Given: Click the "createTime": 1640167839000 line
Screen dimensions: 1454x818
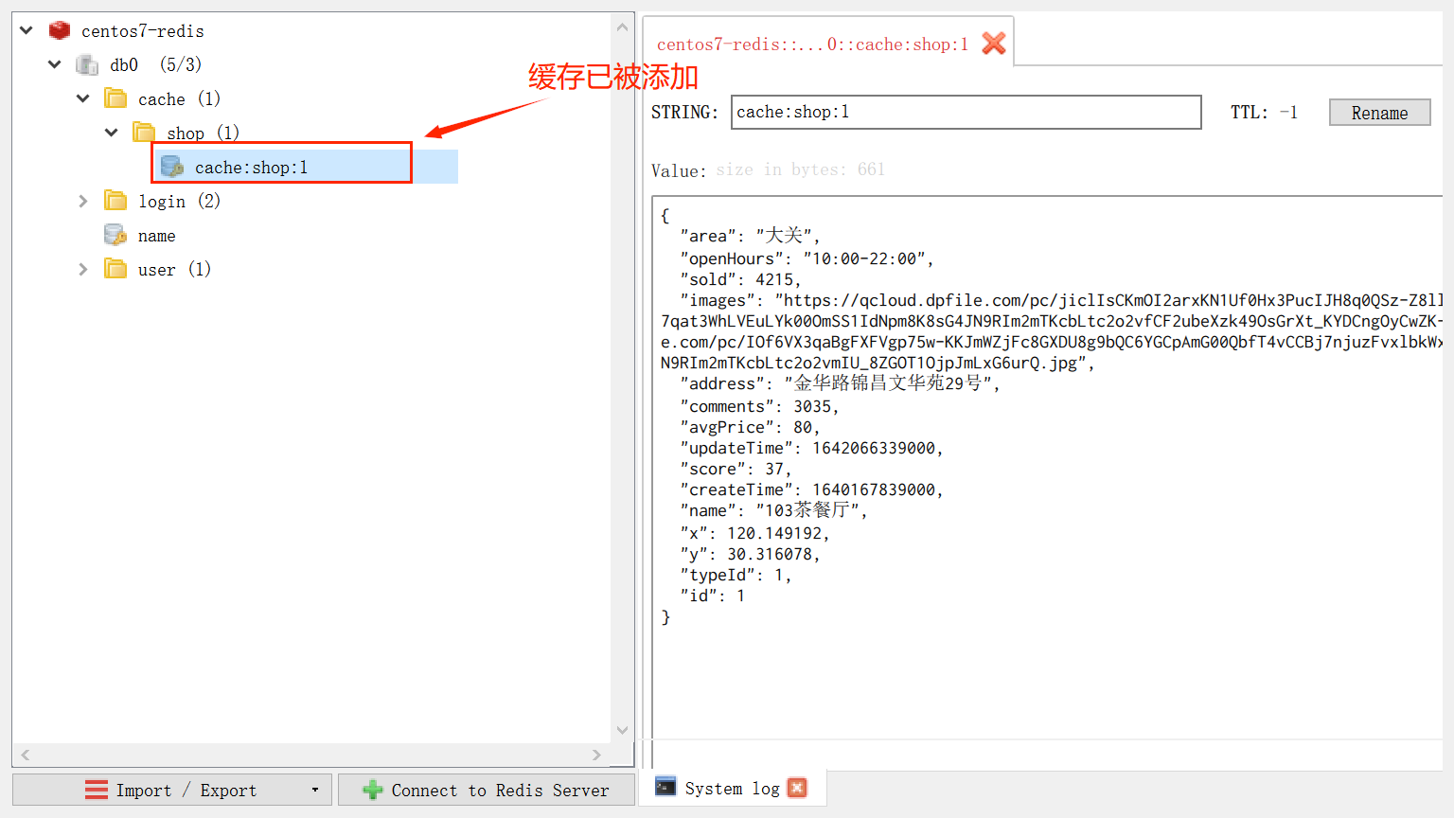Looking at the screenshot, I should coord(811,489).
